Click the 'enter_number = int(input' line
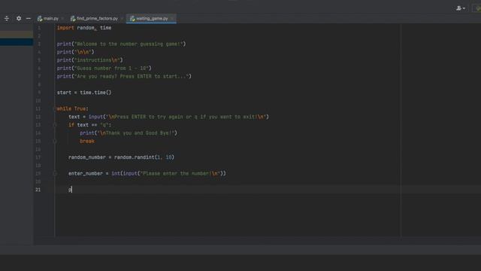Image resolution: width=481 pixels, height=271 pixels. 147,174
